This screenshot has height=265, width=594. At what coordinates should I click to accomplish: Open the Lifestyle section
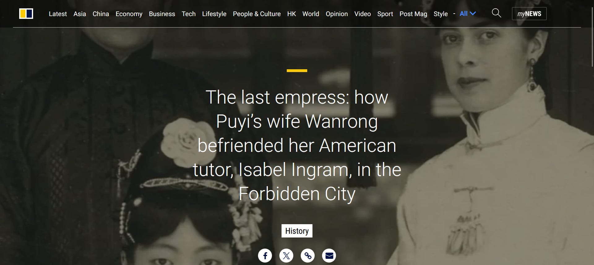(x=214, y=14)
